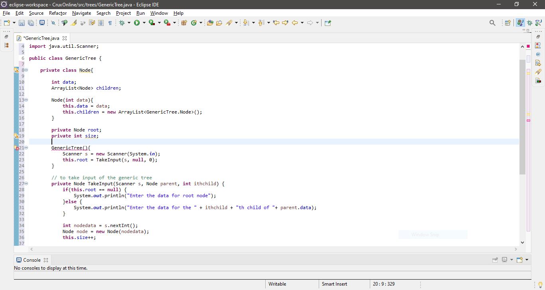Click the Save icon in the toolbar
Viewport: 545px width, 290px height.
coord(22,23)
